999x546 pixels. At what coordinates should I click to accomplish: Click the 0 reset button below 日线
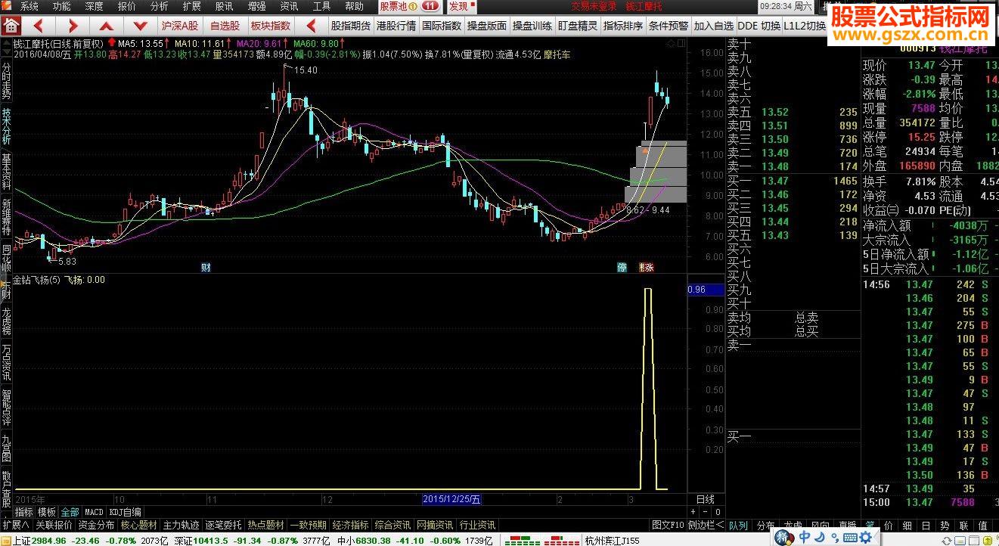click(716, 512)
